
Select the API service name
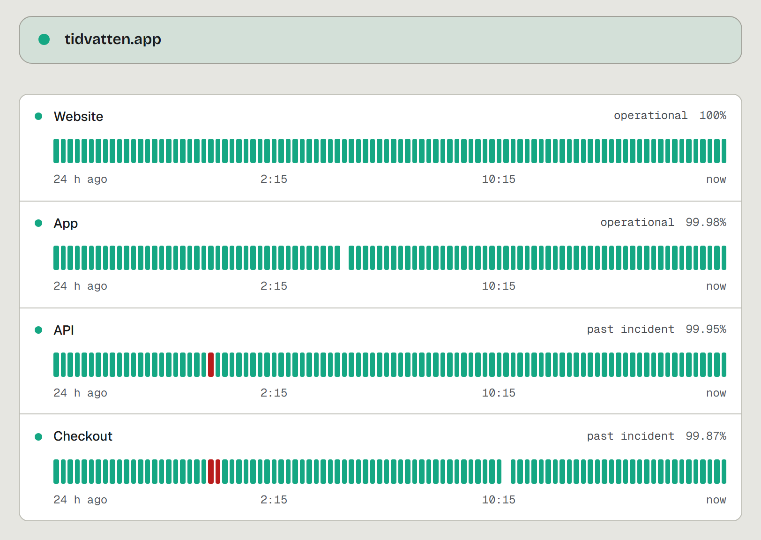click(x=64, y=330)
